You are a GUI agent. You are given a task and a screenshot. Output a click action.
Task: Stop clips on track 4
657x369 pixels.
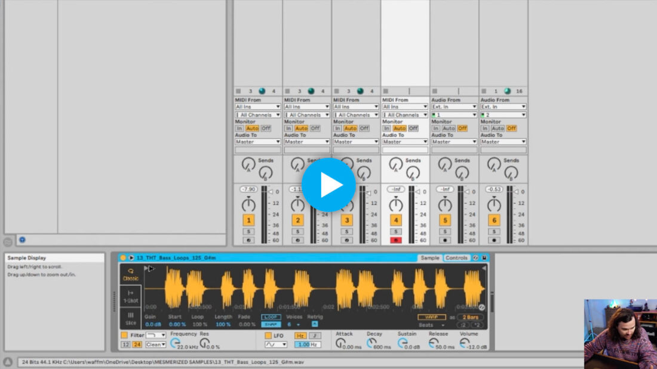(385, 91)
